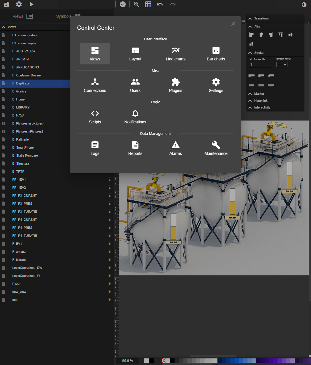
Task: Switch to the Views tab
Action: (18, 16)
